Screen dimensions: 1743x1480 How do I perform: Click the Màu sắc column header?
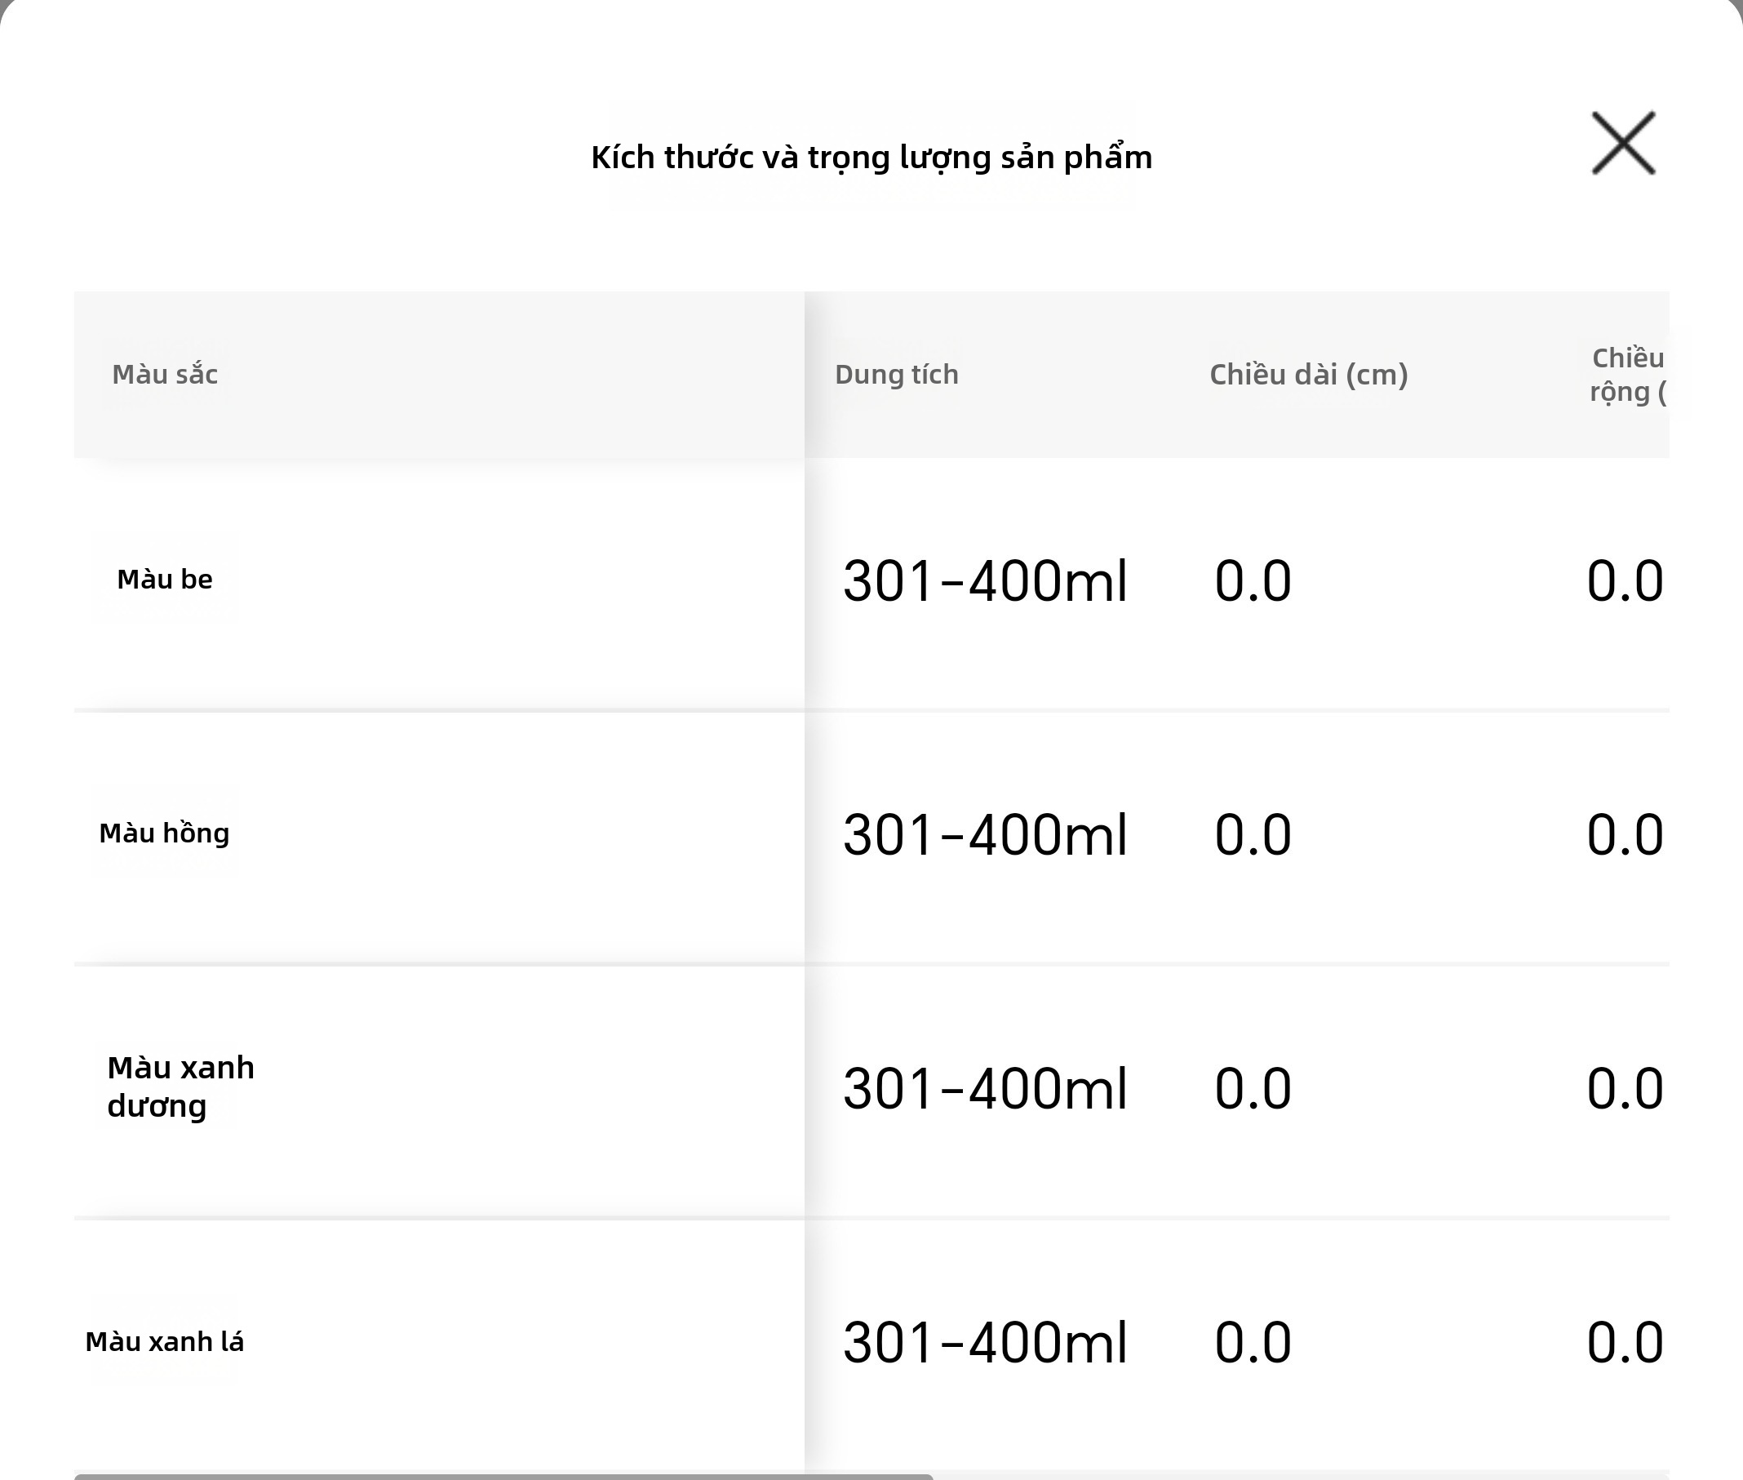(x=165, y=374)
